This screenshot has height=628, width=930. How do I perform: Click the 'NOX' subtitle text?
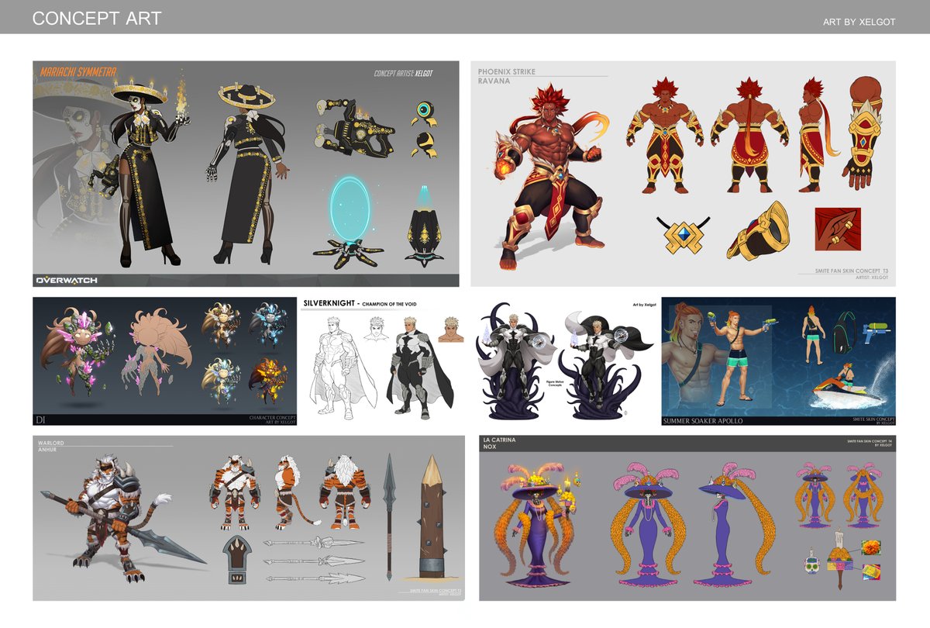pos(489,447)
